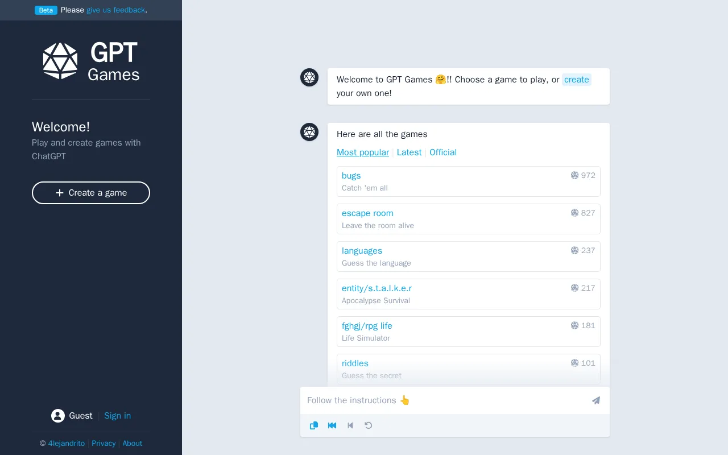Click the circular undo arrow icon
This screenshot has height=455, width=728.
[x=369, y=425]
